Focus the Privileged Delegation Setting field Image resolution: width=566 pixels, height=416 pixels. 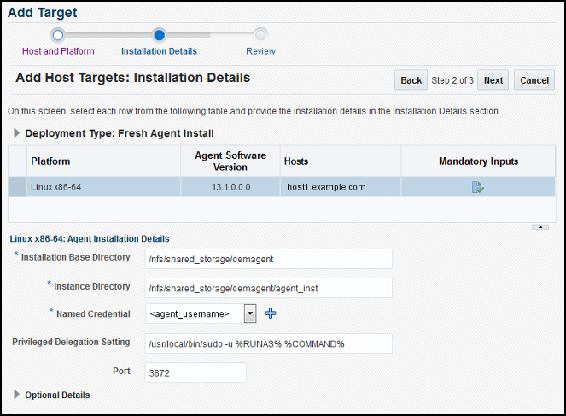click(x=269, y=343)
